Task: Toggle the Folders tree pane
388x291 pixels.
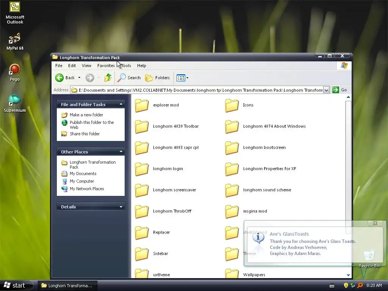Action: [x=157, y=78]
